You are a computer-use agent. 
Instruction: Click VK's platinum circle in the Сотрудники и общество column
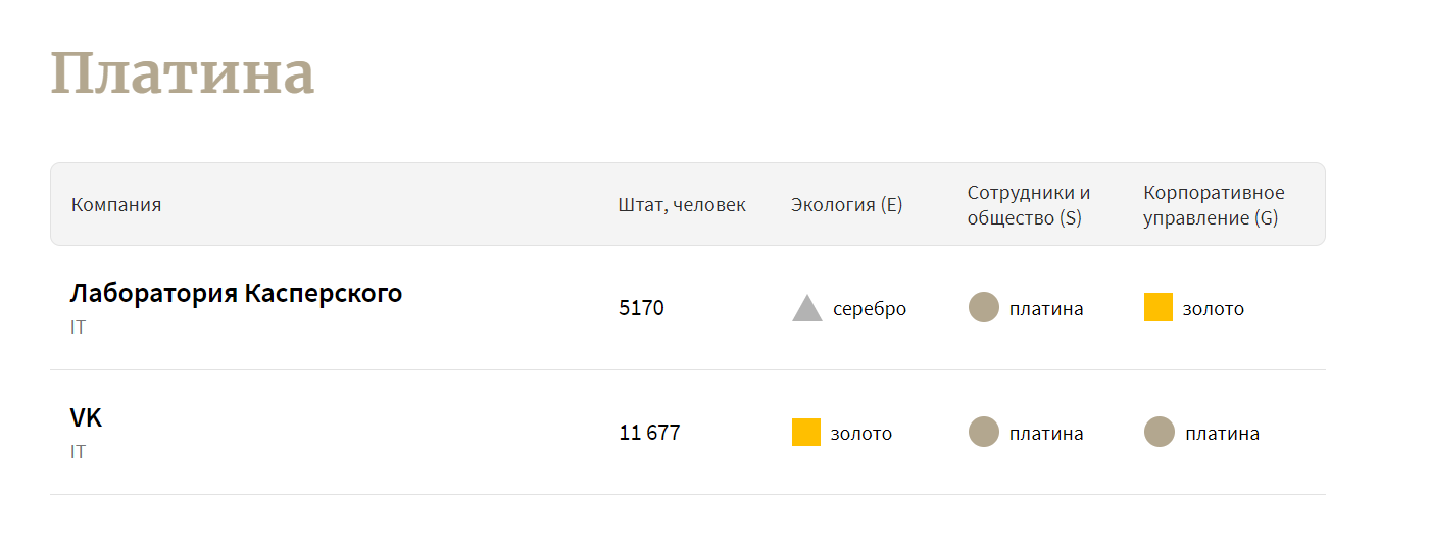coord(983,432)
